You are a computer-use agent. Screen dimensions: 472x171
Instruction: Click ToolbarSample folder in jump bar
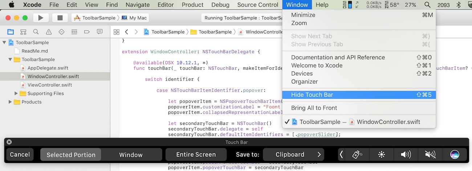(211, 32)
